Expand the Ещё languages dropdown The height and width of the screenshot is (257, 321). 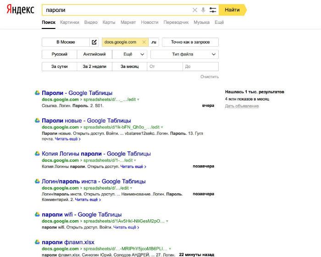130,54
